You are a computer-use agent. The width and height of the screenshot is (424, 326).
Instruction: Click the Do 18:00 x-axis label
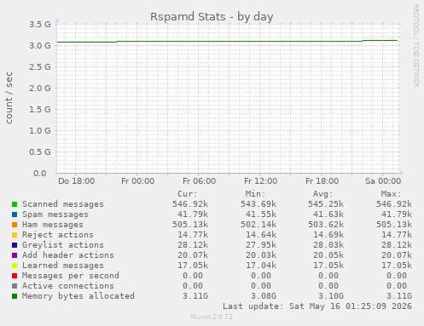77,181
